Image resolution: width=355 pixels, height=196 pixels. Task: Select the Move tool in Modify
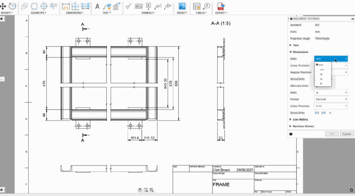pyautogui.click(x=3, y=6)
